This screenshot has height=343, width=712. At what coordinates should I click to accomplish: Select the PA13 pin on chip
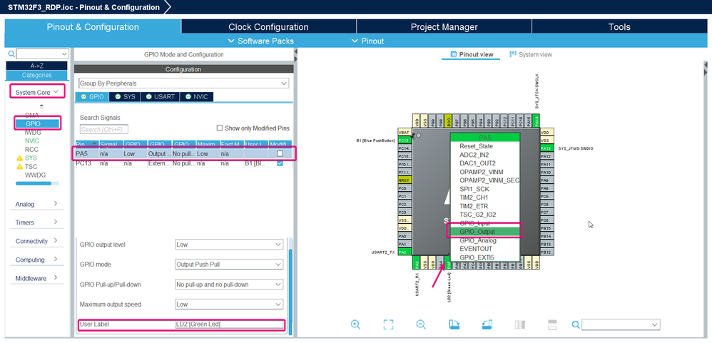coord(546,148)
